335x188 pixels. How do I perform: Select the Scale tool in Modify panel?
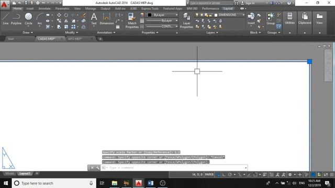tap(66, 27)
